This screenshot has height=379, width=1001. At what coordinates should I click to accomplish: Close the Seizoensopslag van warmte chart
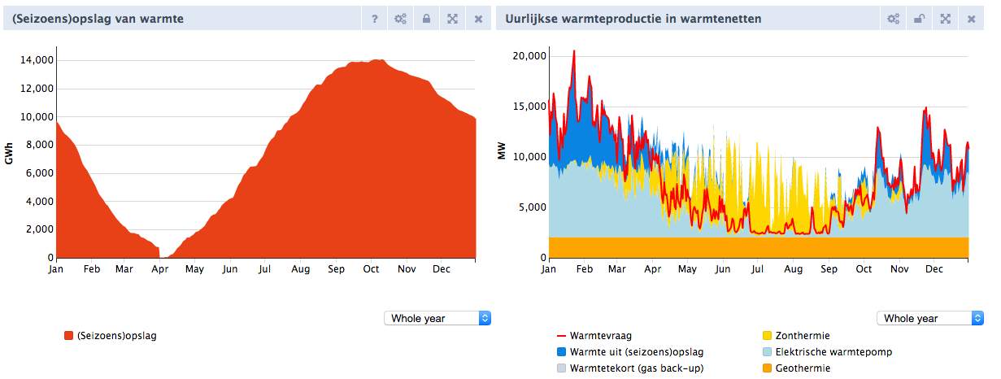coord(478,18)
